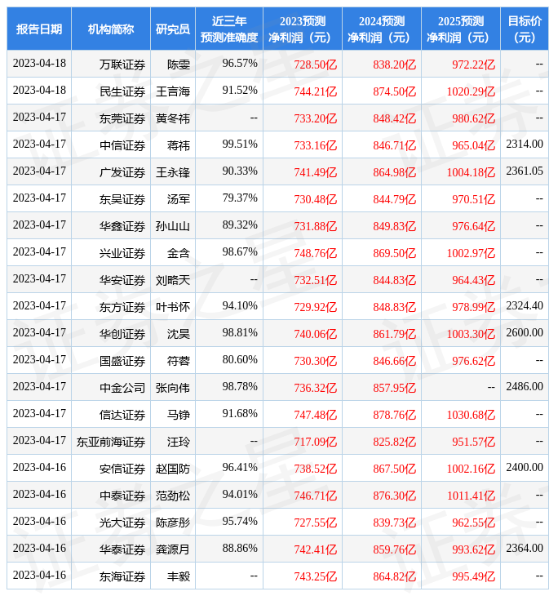Click the 目标价 column header
Viewport: 549px width, 596px height.
pos(525,29)
